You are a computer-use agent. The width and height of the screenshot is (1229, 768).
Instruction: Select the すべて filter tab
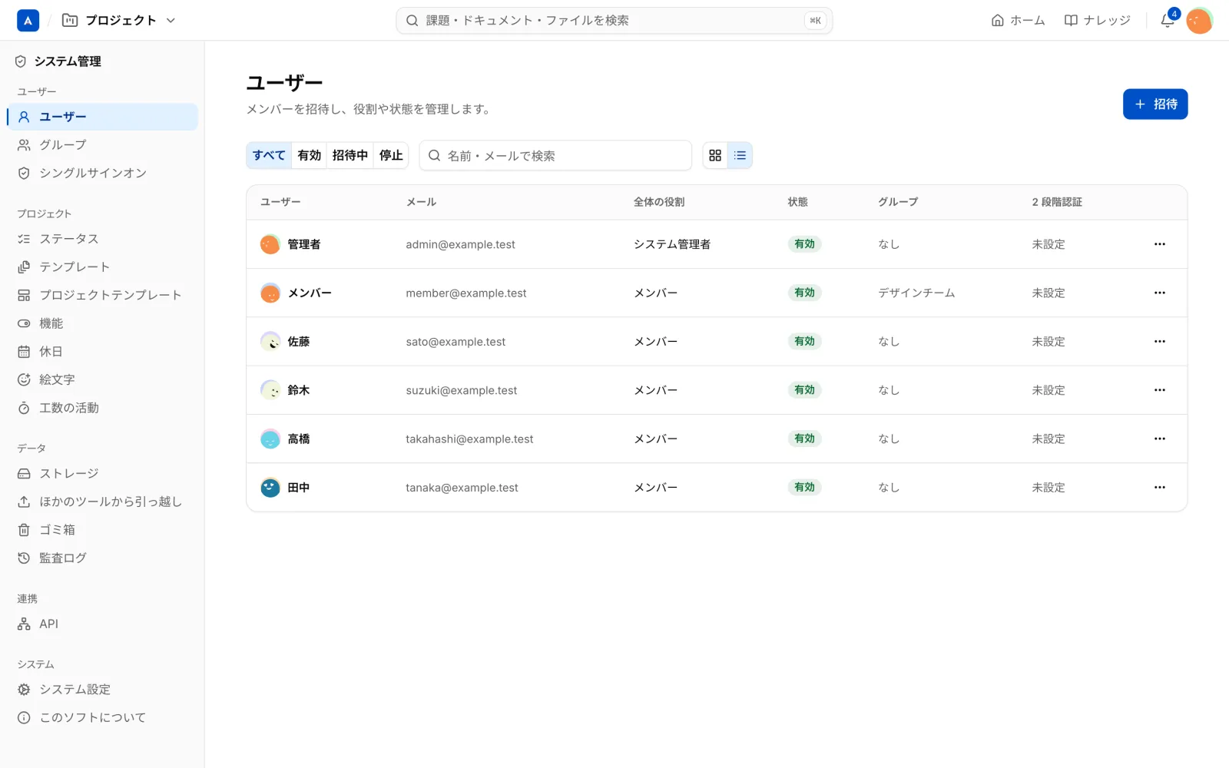(269, 156)
